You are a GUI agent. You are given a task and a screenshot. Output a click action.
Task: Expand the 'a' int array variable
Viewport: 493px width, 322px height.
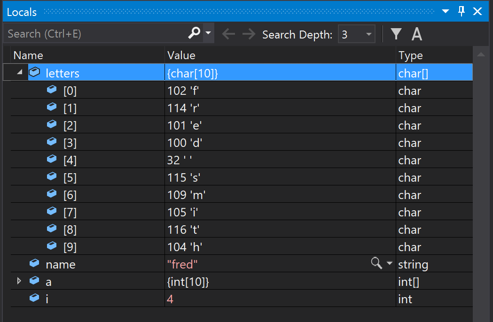pos(19,281)
